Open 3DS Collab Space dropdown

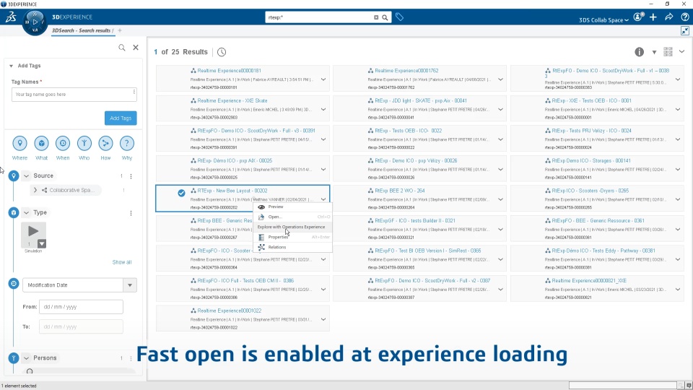pos(603,20)
